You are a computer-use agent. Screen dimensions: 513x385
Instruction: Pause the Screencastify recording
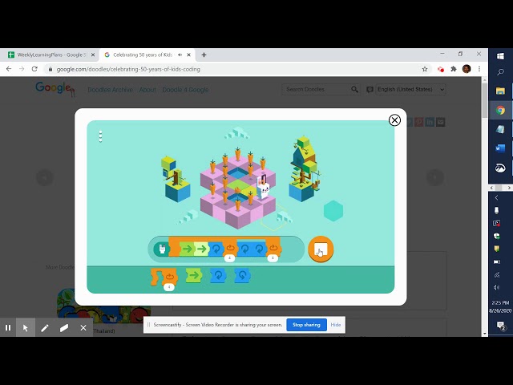(x=8, y=328)
